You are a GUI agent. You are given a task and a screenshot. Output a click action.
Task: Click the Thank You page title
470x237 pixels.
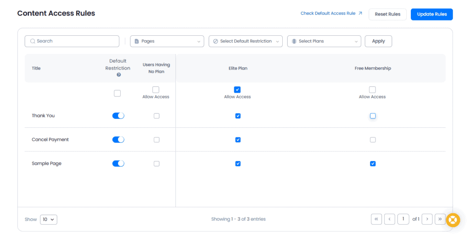43,116
